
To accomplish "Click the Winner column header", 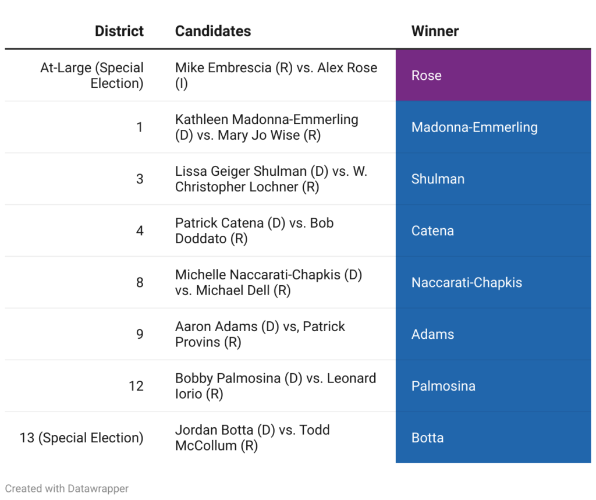I will pos(435,31).
